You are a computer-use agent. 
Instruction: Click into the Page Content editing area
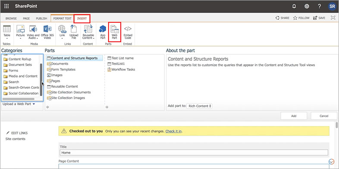point(194,166)
